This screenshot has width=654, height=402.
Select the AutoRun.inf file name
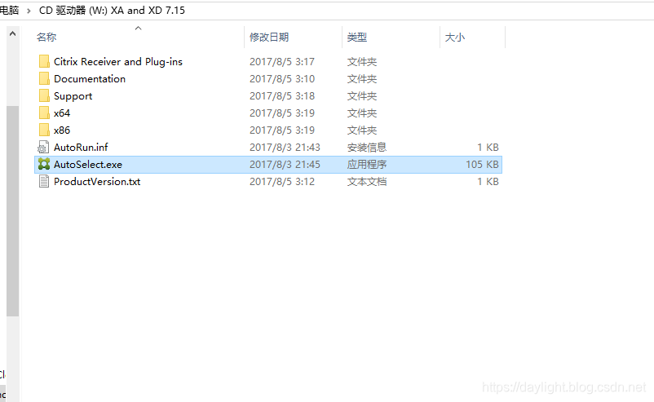point(81,148)
